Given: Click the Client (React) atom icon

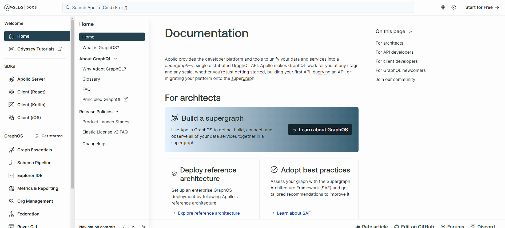Looking at the screenshot, I should (11, 92).
